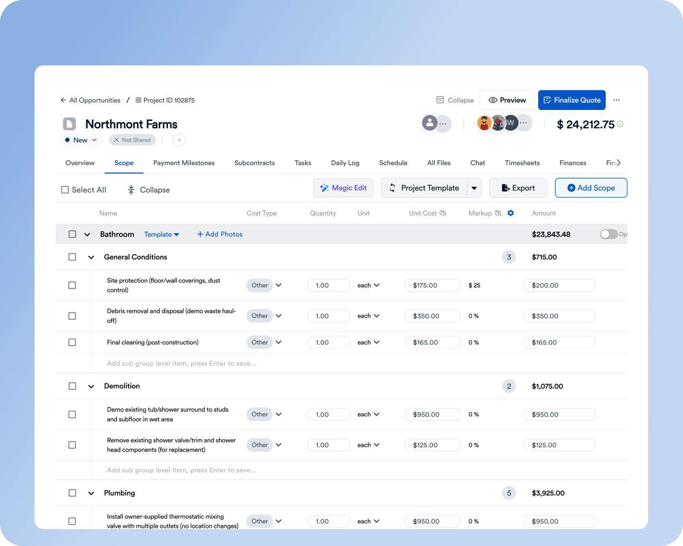Click the W team member avatar
The width and height of the screenshot is (683, 546).
tap(511, 123)
